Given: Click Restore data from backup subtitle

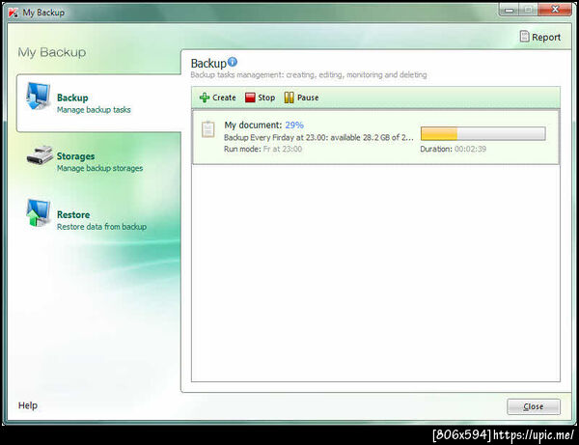Looking at the screenshot, I should tap(101, 227).
